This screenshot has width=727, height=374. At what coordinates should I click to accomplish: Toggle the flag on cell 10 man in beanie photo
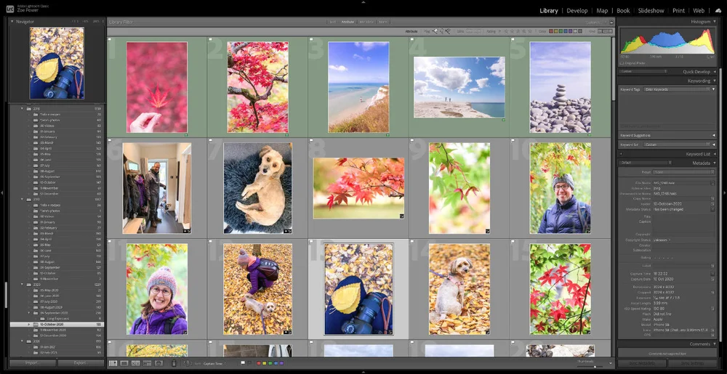(x=513, y=140)
